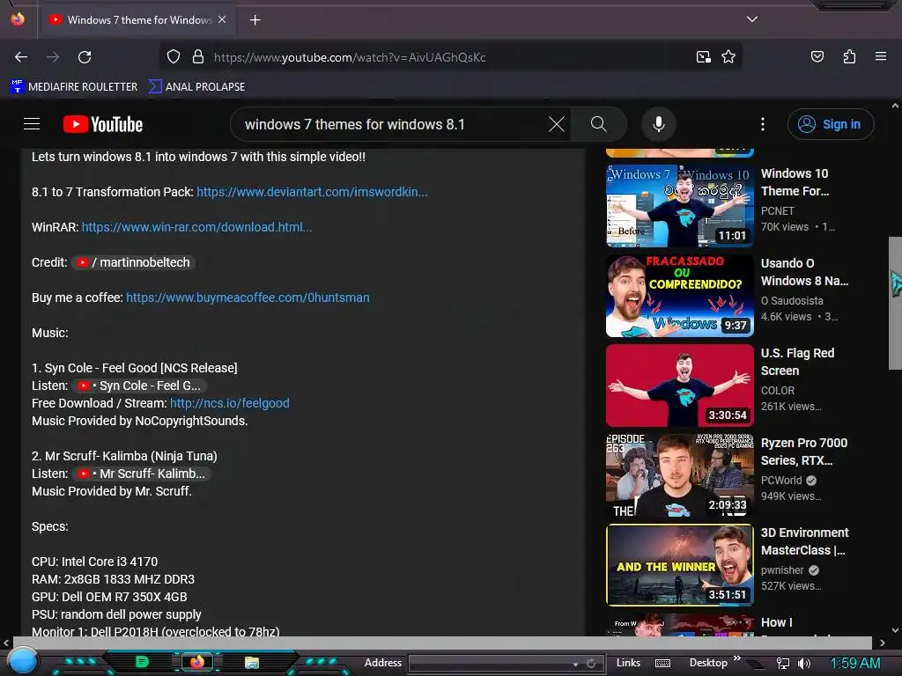Click the Firefox address bar URL
Viewport: 902px width, 676px height.
pyautogui.click(x=350, y=57)
